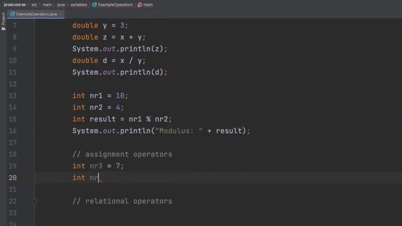This screenshot has width=402, height=226.
Task: Click line number 16 in the gutter
Action: pos(13,131)
